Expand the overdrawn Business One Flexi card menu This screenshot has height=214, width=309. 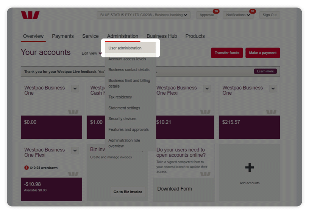[x=75, y=151]
